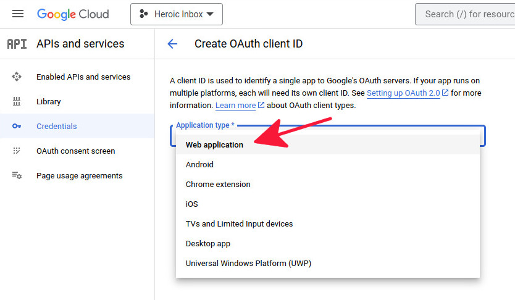Image resolution: width=515 pixels, height=300 pixels.
Task: Click the project hexagon icon beside Heroic Inbox
Action: point(143,14)
